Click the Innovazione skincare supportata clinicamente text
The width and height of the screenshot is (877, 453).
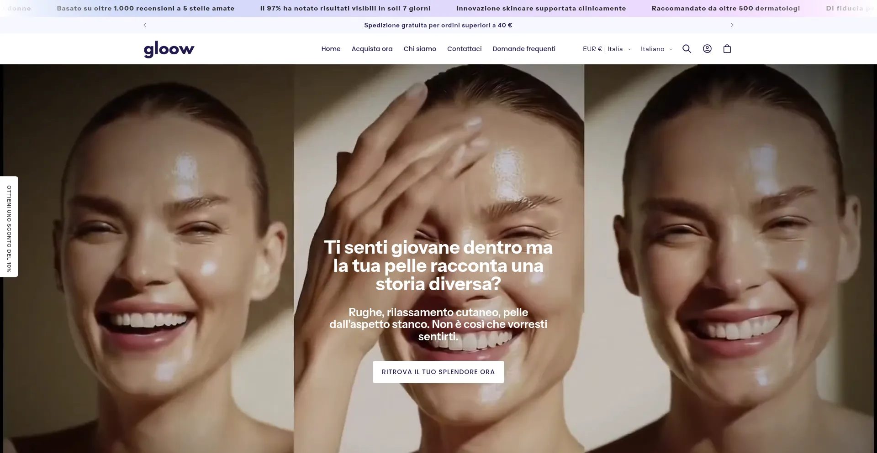(x=541, y=8)
